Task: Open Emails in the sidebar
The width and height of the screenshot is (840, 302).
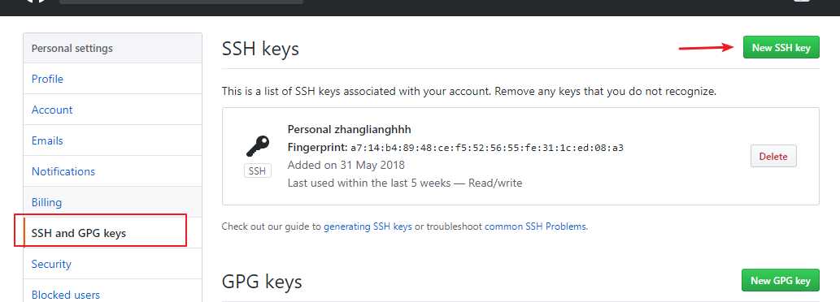Action: pos(47,140)
